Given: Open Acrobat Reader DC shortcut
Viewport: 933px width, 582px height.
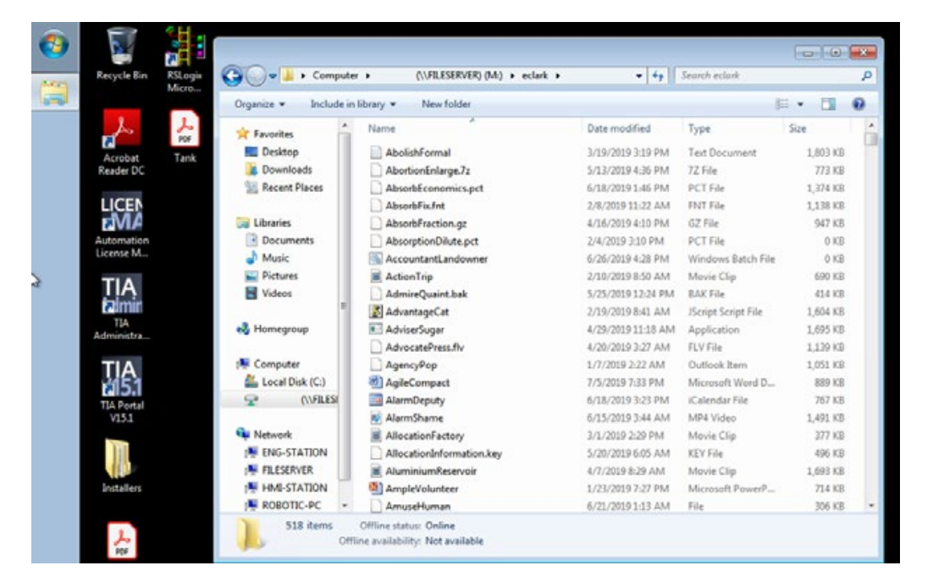Looking at the screenshot, I should pyautogui.click(x=121, y=143).
